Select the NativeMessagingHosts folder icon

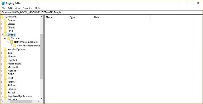[12, 42]
